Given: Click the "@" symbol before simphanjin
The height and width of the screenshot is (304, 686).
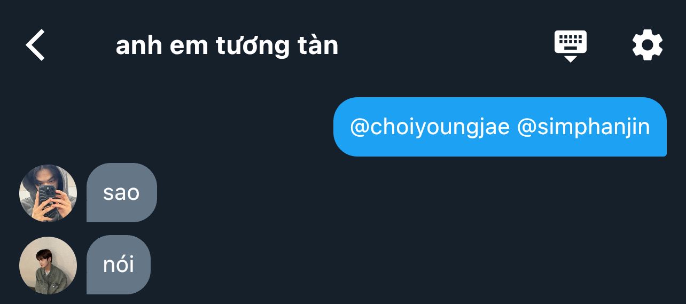Looking at the screenshot, I should [526, 128].
